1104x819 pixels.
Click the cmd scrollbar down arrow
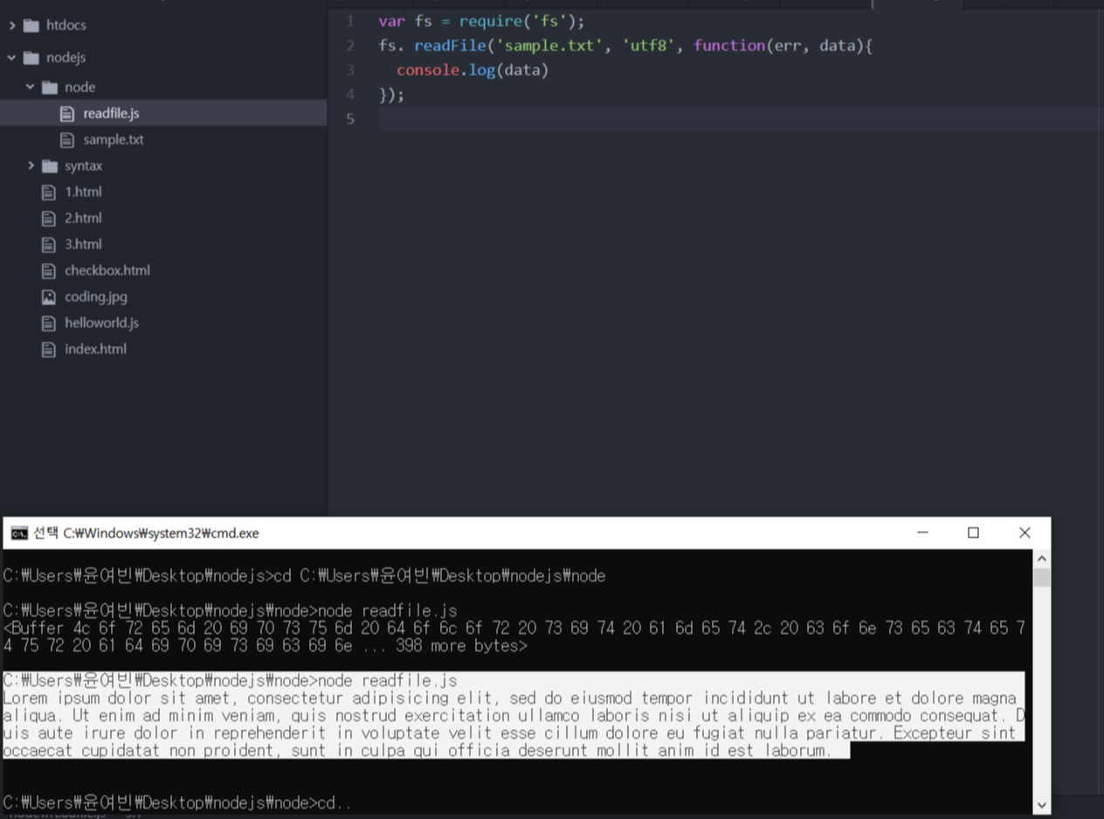tap(1042, 804)
